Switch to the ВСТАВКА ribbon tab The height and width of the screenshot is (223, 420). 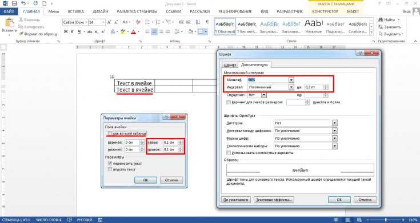pyautogui.click(x=75, y=11)
